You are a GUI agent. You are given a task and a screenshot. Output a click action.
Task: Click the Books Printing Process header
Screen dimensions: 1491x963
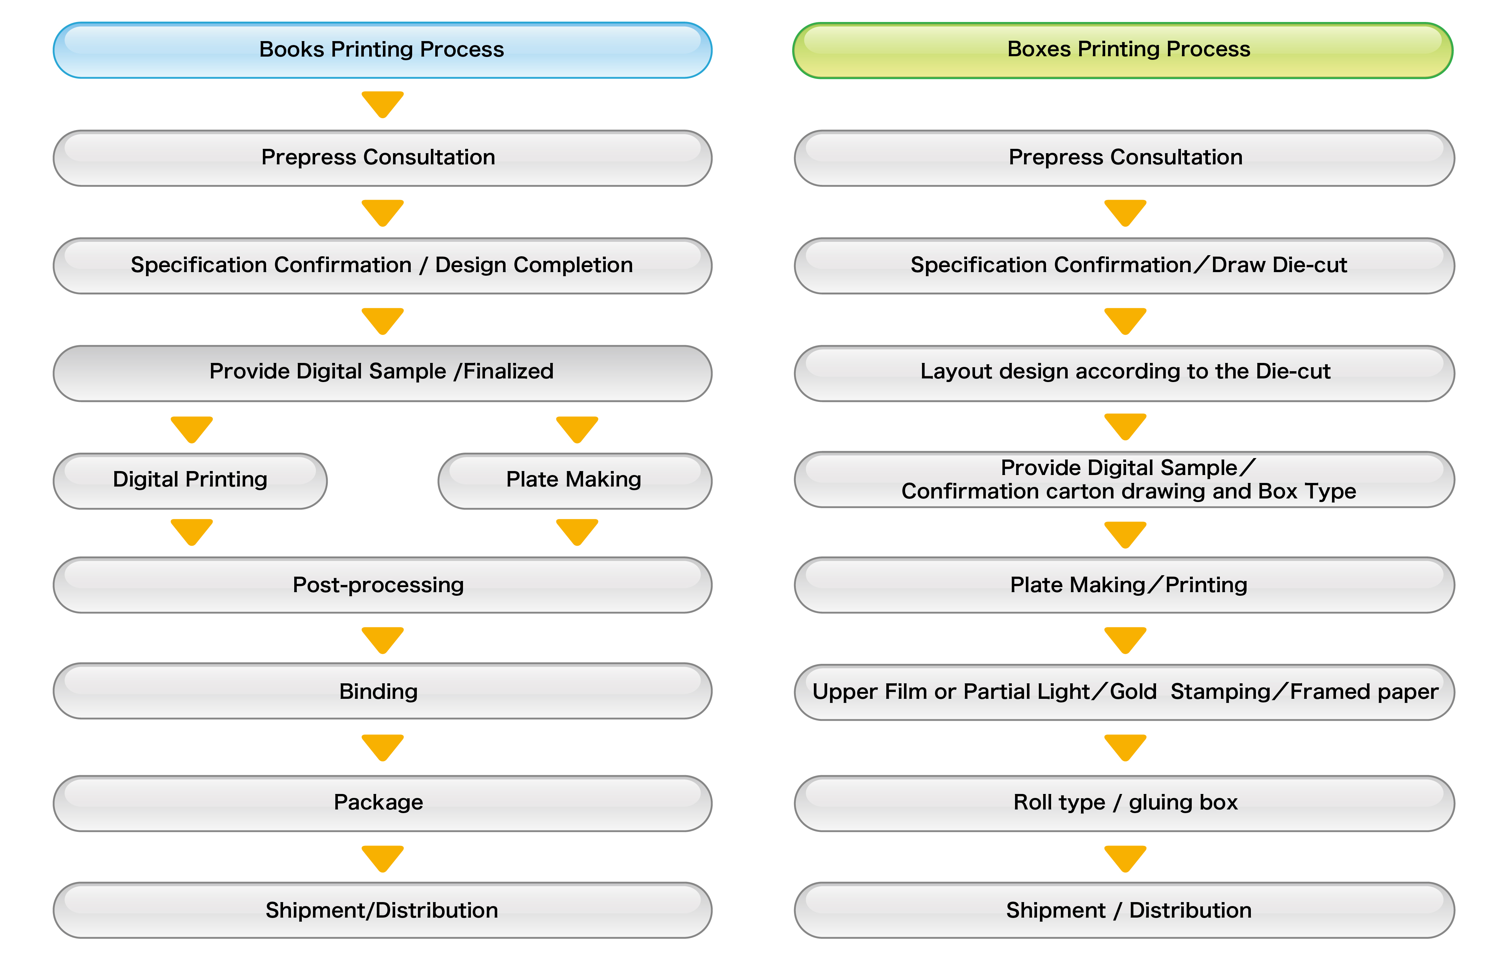pyautogui.click(x=382, y=50)
